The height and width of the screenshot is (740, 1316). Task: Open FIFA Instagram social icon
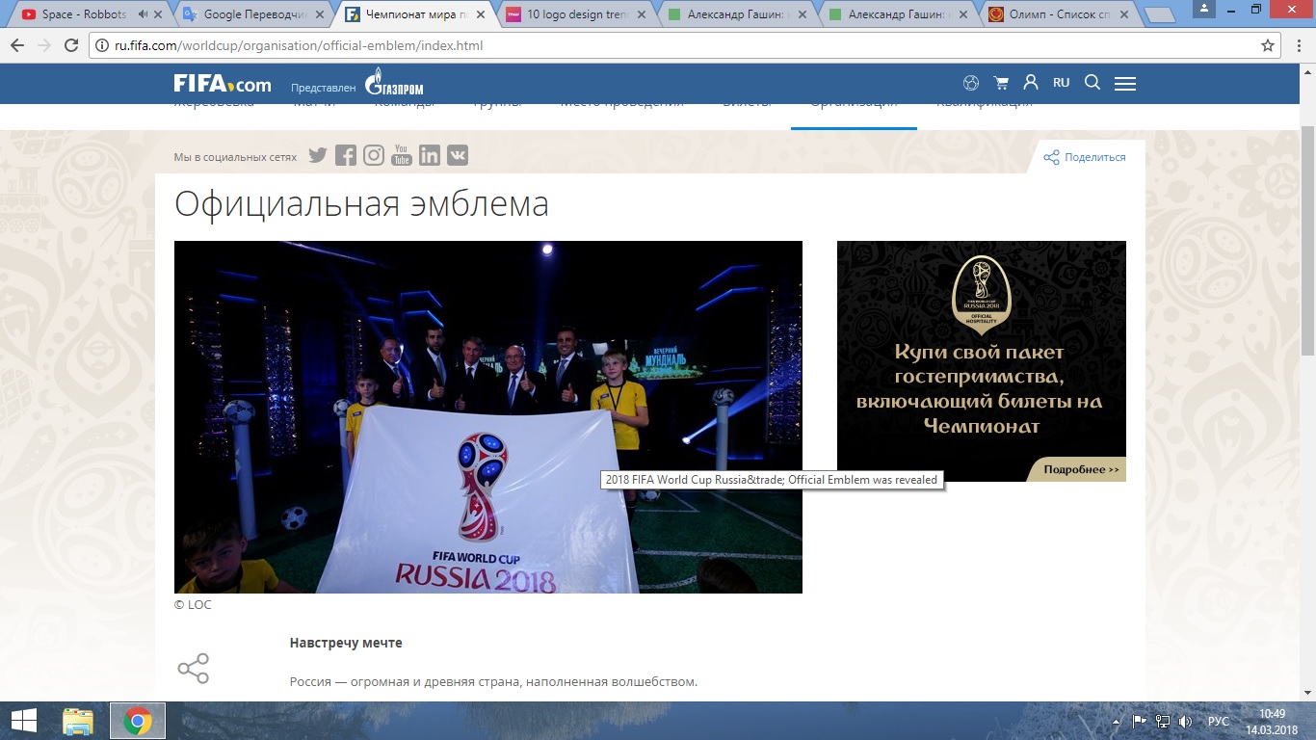click(x=374, y=155)
